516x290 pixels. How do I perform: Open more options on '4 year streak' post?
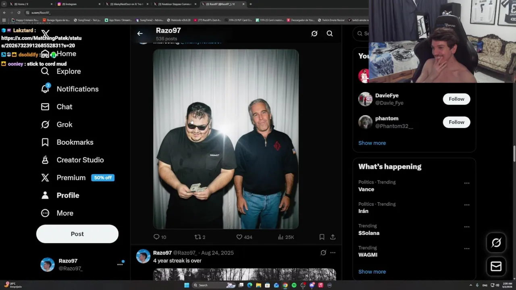[x=333, y=253]
